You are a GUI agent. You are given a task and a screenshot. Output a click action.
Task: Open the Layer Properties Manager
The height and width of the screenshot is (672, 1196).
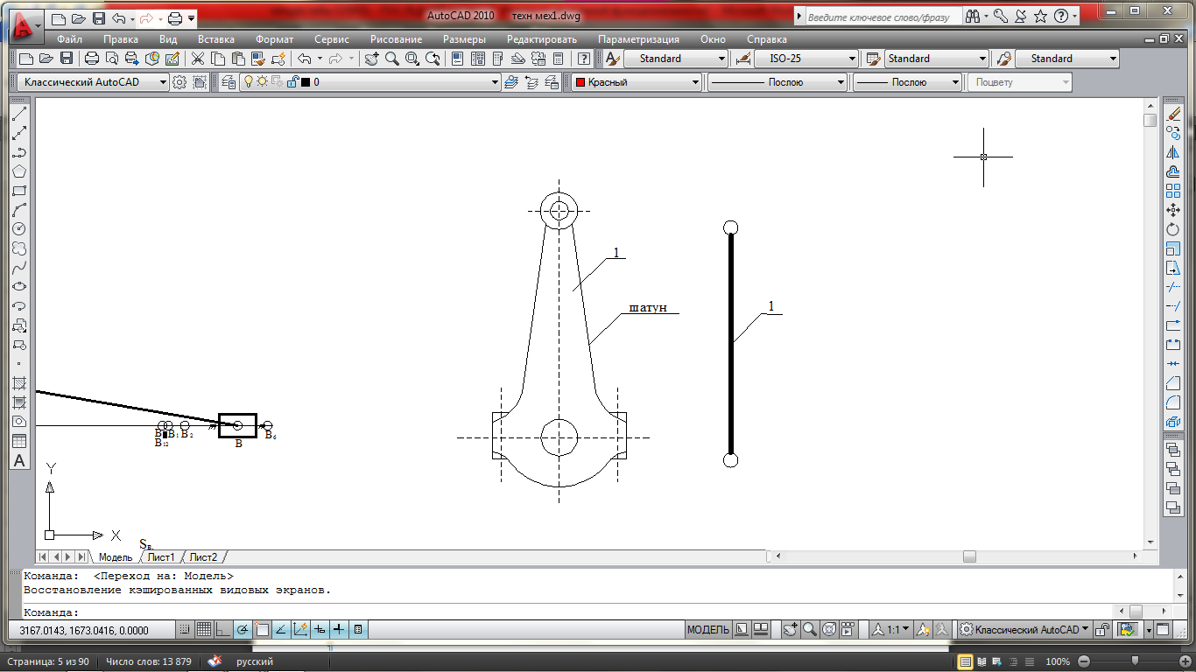click(229, 82)
